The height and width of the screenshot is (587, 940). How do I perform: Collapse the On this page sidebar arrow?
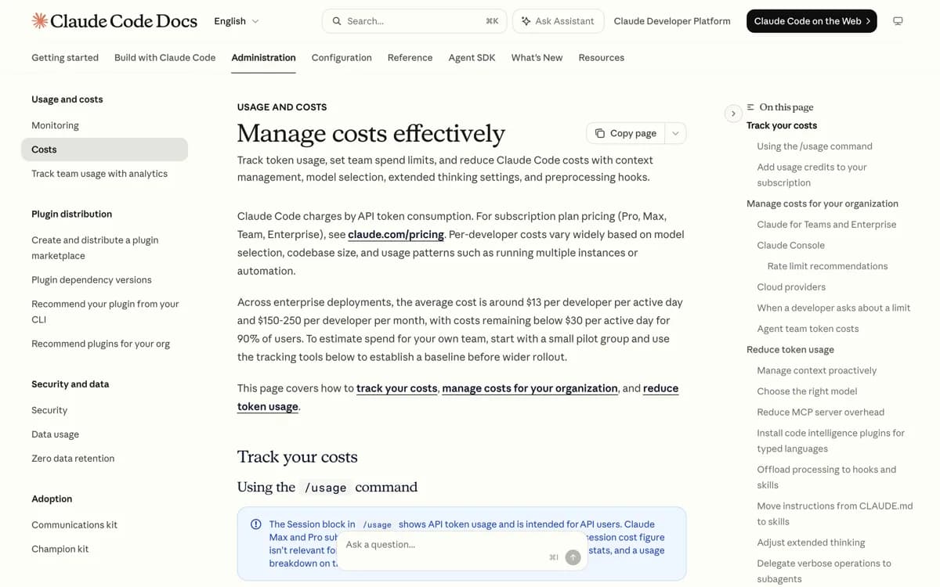(733, 113)
